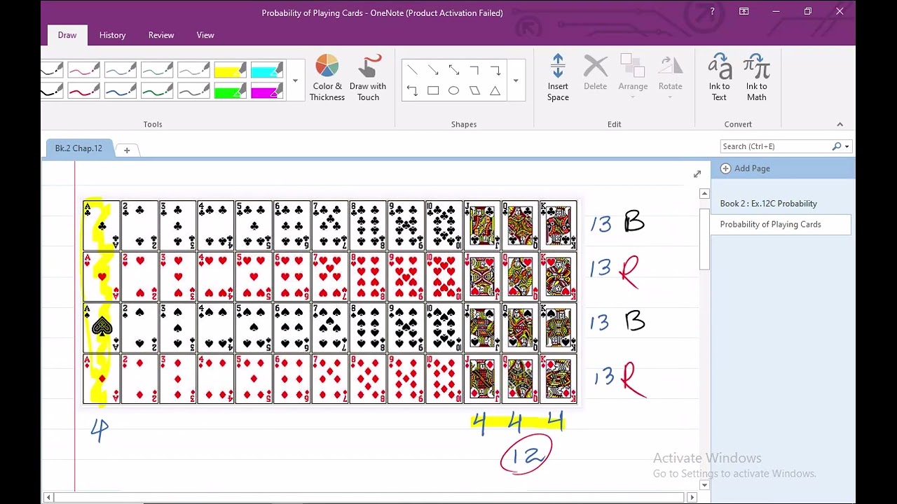Click the search magnifier icon
Screen dimensions: 897x504
(x=836, y=146)
